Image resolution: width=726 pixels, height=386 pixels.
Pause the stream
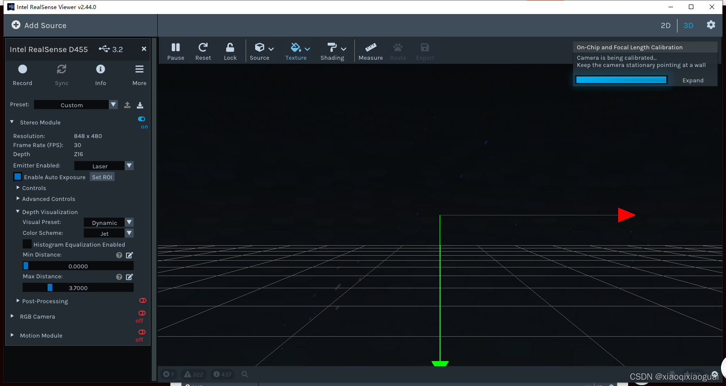pos(176,51)
